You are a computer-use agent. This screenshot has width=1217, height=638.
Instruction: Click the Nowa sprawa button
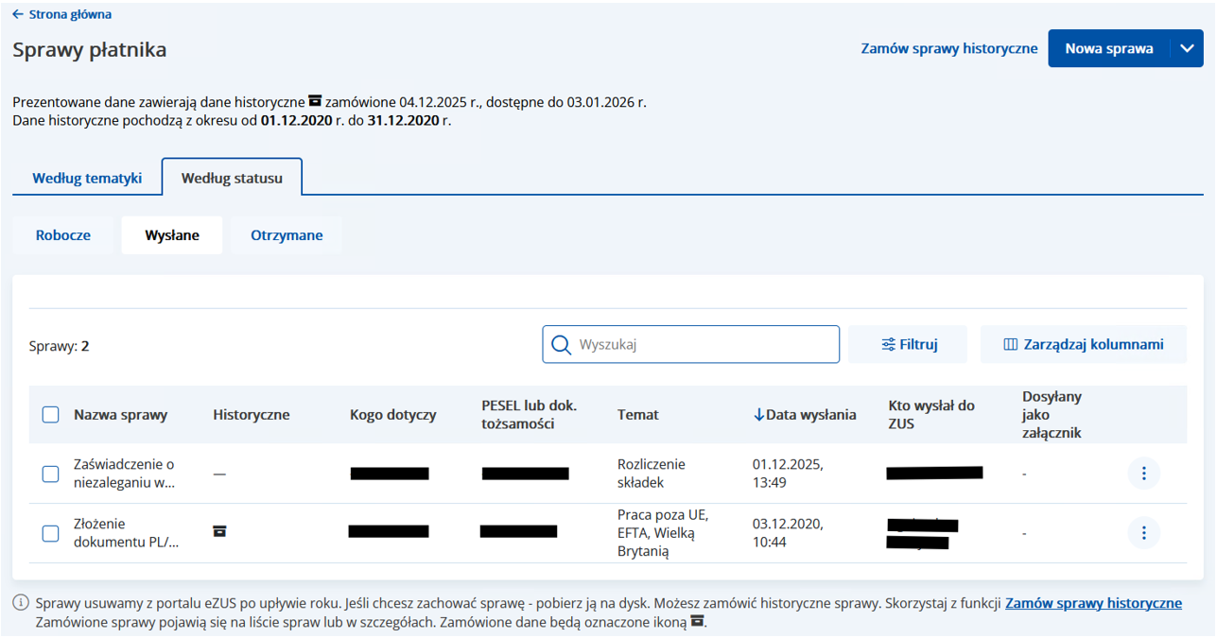click(x=1108, y=48)
